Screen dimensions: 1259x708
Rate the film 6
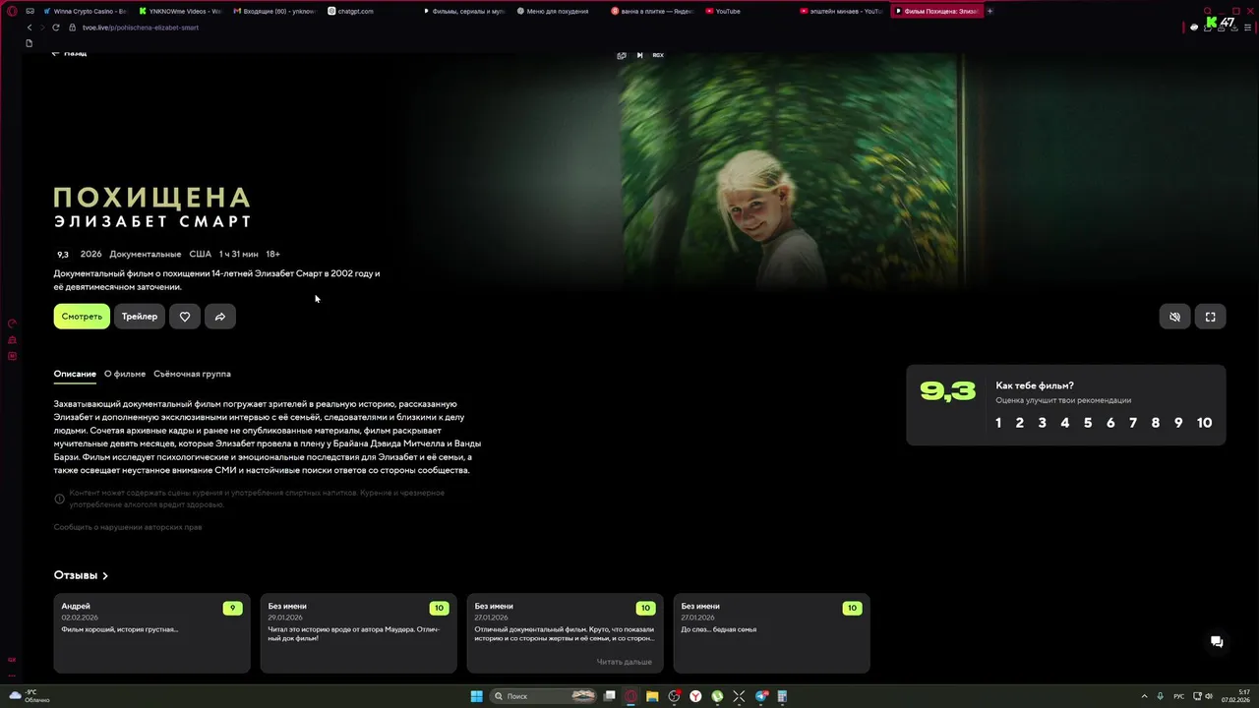1110,423
